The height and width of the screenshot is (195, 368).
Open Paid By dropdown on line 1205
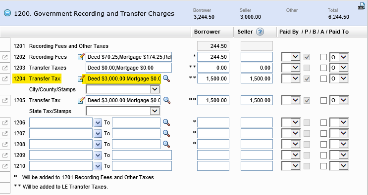291,100
